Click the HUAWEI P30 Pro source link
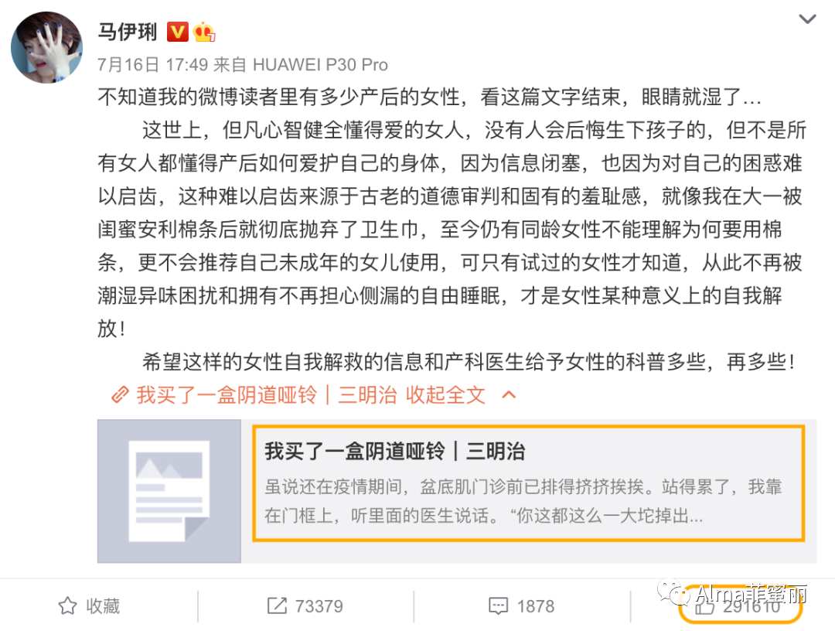 click(x=319, y=65)
